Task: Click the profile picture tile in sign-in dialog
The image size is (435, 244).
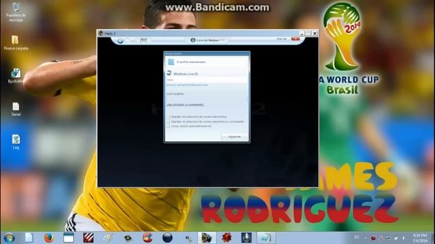Action: (171, 62)
